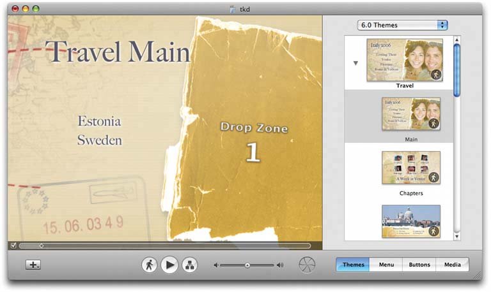Click the low volume speaker icon
The height and width of the screenshot is (292, 491).
click(216, 265)
